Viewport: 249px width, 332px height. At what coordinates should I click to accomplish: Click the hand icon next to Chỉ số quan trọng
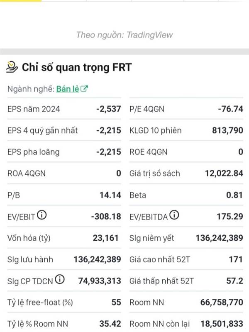[x=12, y=67]
